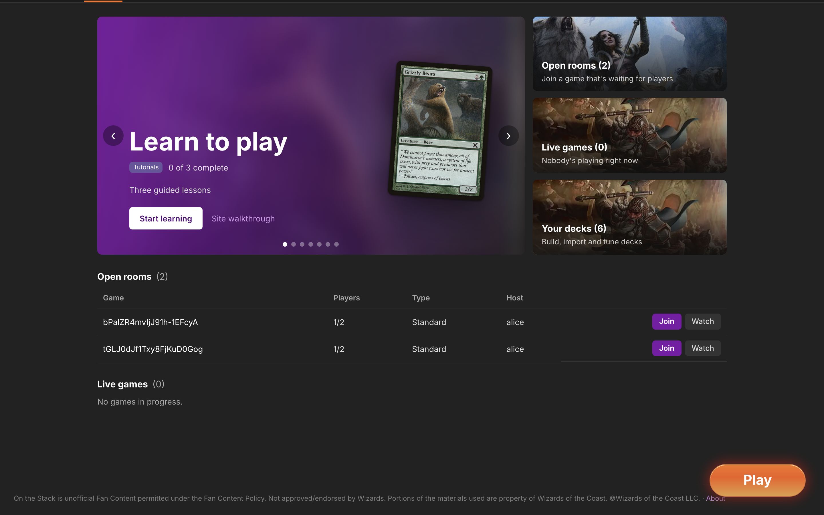The width and height of the screenshot is (824, 515).
Task: Click the Grizzly Bears card image
Action: point(440,130)
